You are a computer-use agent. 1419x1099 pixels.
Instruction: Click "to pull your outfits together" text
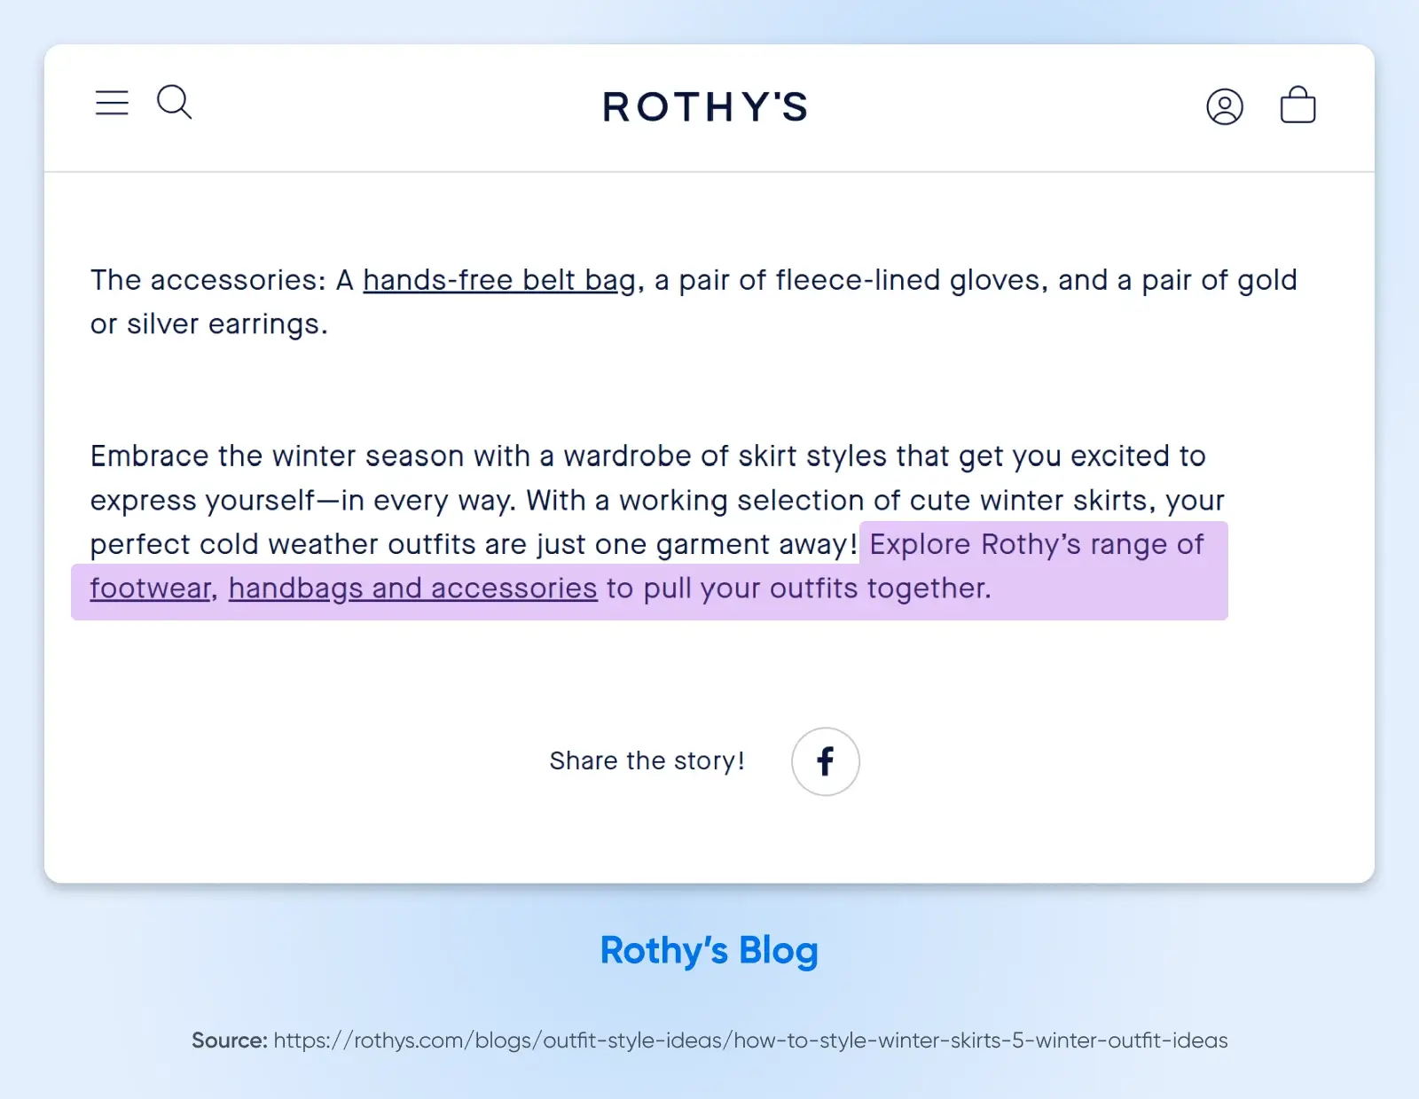click(x=798, y=588)
